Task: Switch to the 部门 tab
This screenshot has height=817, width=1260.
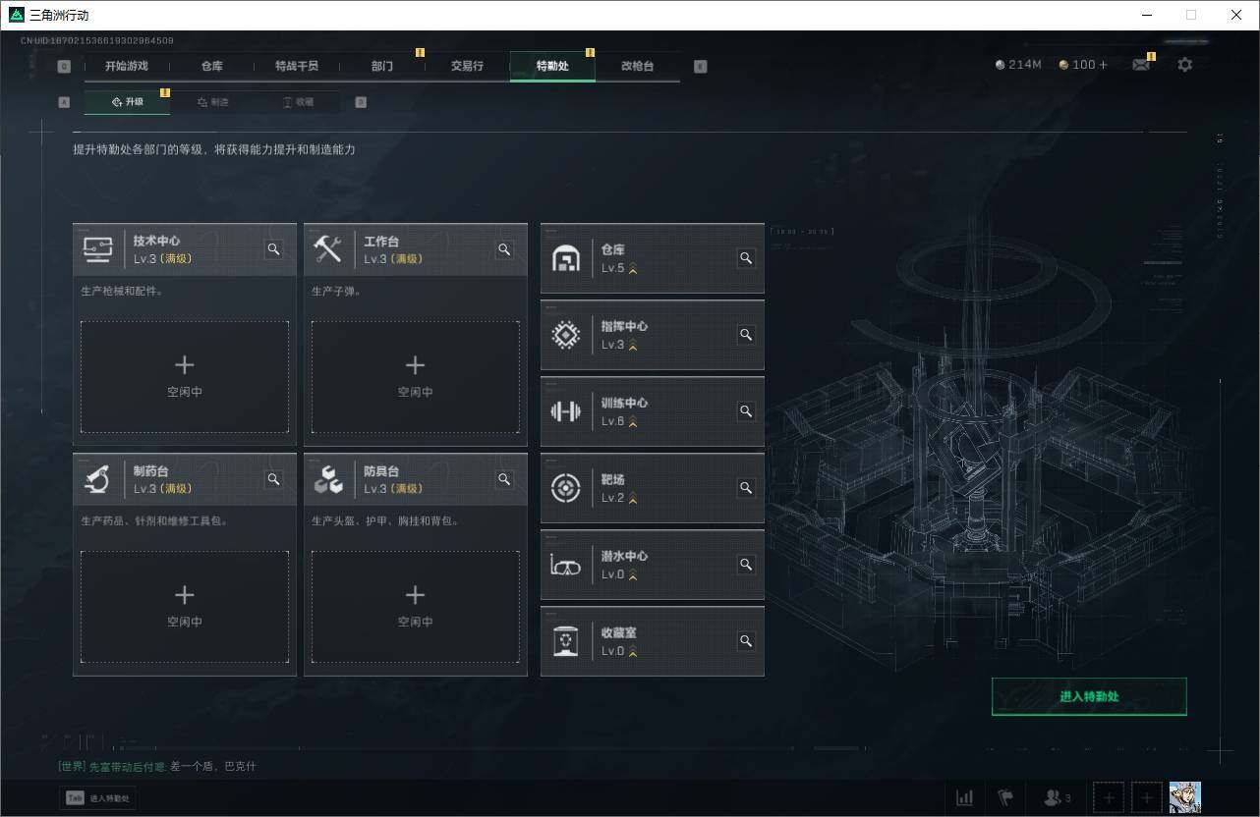Action: (x=382, y=66)
